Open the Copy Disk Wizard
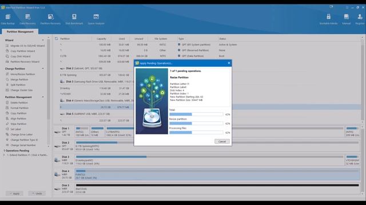 coord(18,56)
